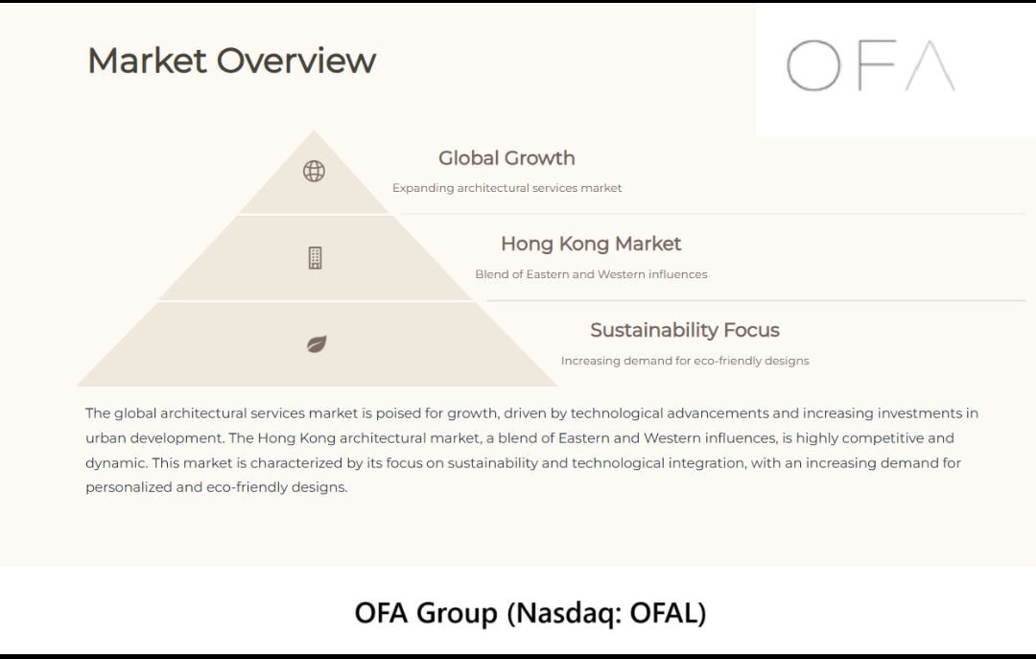
Task: Click the paragraph line starting 'urban development'
Action: [x=519, y=438]
